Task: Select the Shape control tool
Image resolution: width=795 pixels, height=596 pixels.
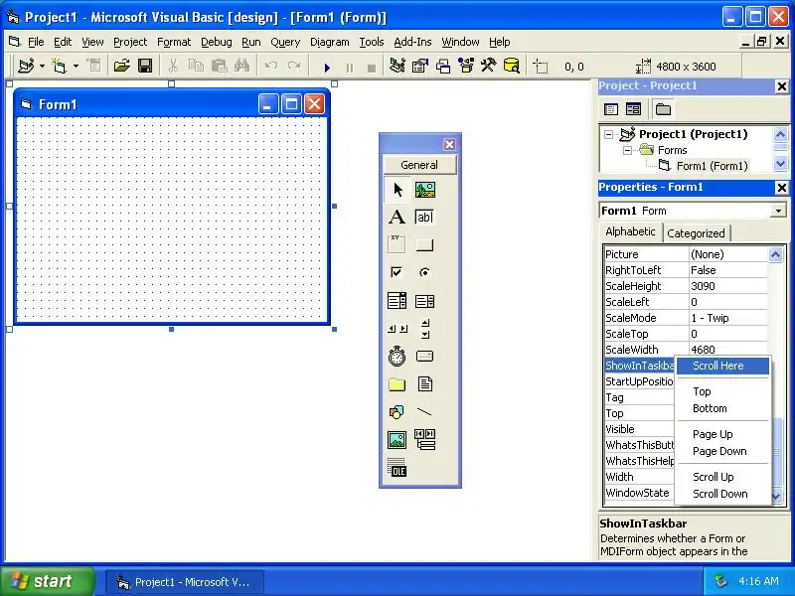Action: tap(397, 412)
